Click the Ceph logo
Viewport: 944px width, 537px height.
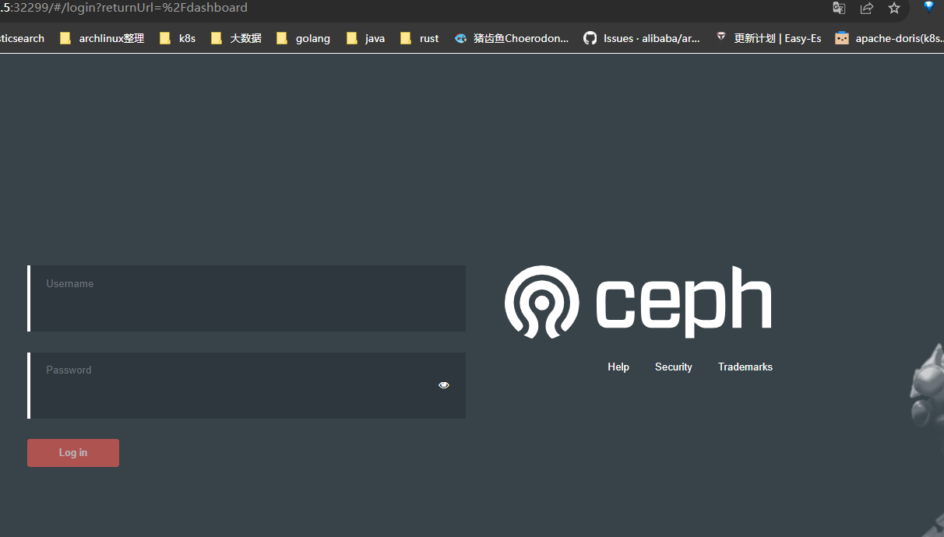[x=638, y=302]
